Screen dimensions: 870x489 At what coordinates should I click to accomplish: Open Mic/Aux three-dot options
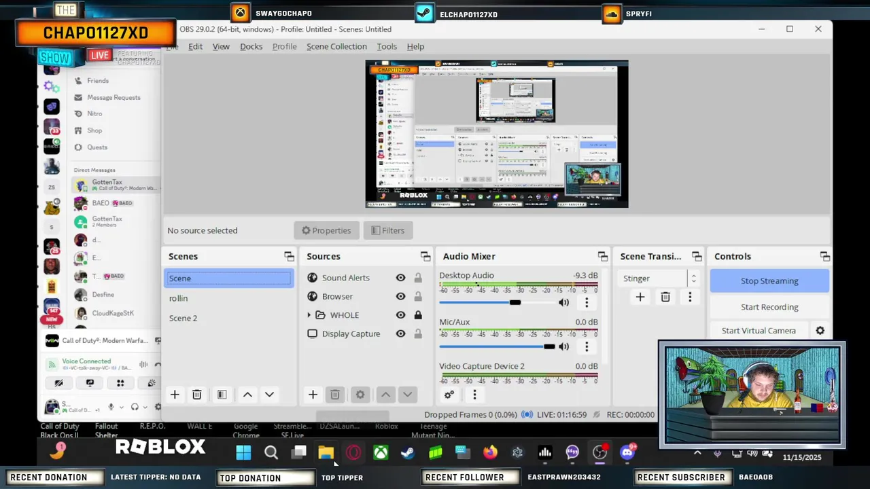587,347
